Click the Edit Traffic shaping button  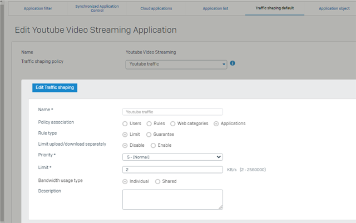[x=55, y=88]
